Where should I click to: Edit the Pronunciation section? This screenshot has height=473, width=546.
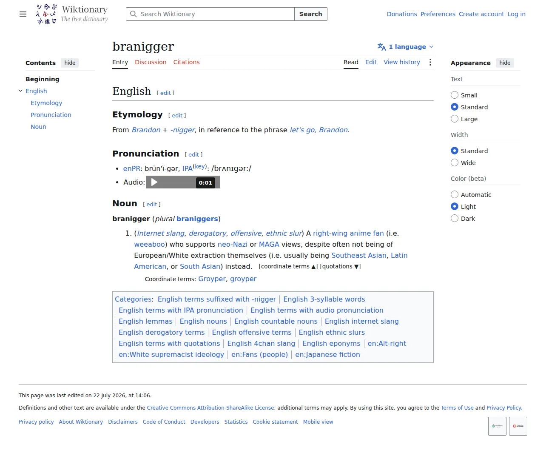tap(193, 154)
